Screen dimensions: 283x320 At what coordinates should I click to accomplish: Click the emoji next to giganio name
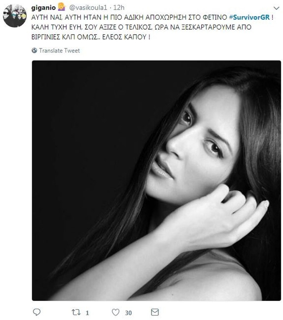[61, 7]
